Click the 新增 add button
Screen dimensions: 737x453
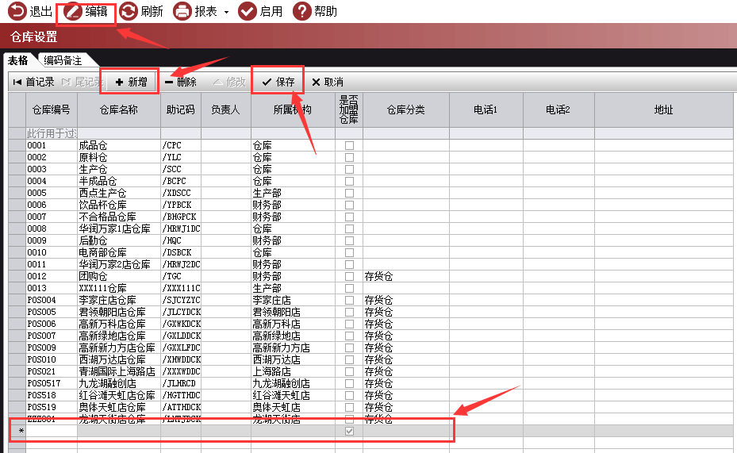pyautogui.click(x=131, y=83)
